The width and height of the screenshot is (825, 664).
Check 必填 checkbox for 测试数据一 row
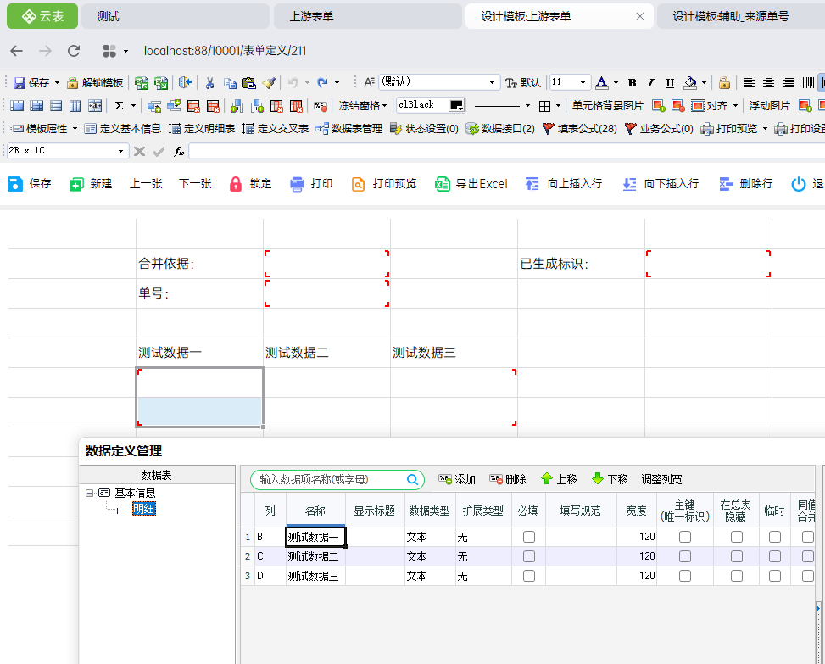point(529,537)
